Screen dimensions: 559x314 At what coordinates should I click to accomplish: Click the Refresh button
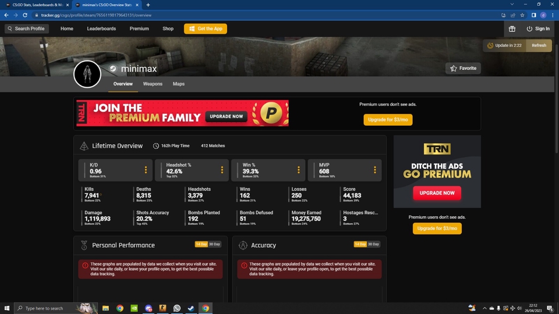click(x=539, y=45)
